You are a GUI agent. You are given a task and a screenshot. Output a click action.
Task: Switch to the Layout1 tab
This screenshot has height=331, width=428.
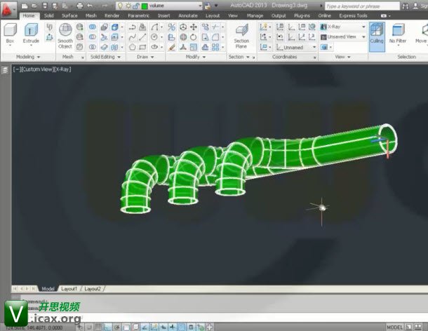coord(69,288)
